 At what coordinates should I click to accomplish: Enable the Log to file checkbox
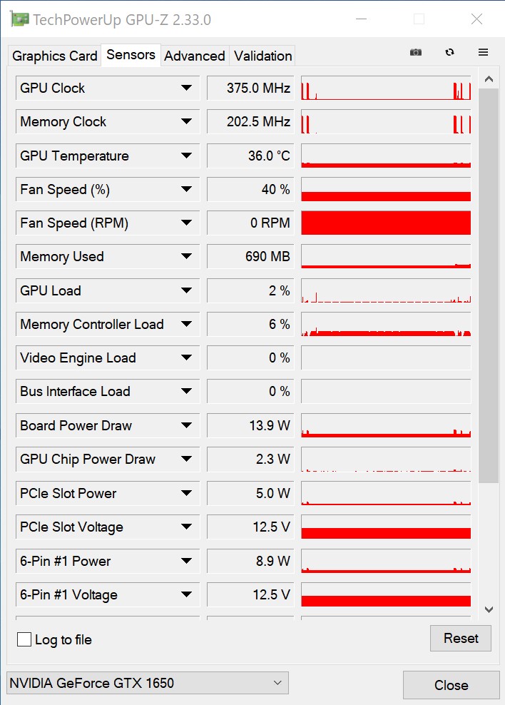[24, 639]
